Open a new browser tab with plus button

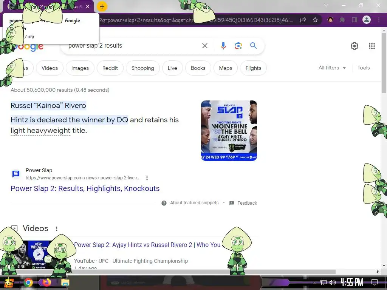point(102,6)
